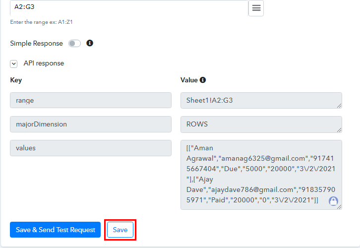
Task: Click the lock icon in values textarea
Action: click(x=333, y=201)
